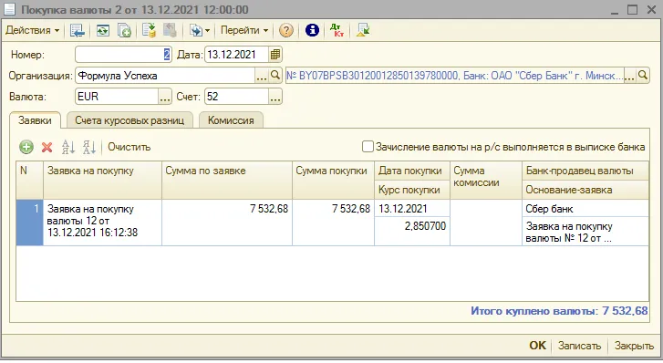Click the date cell 13.12.2021 in table
The height and width of the screenshot is (363, 663).
(412, 209)
